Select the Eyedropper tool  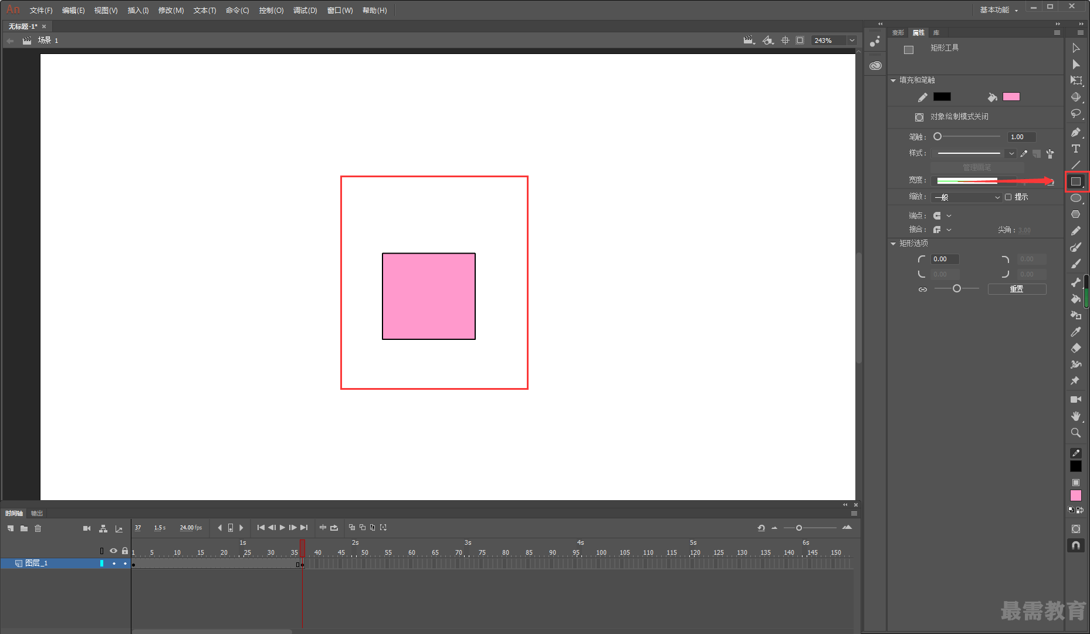[x=1076, y=332]
